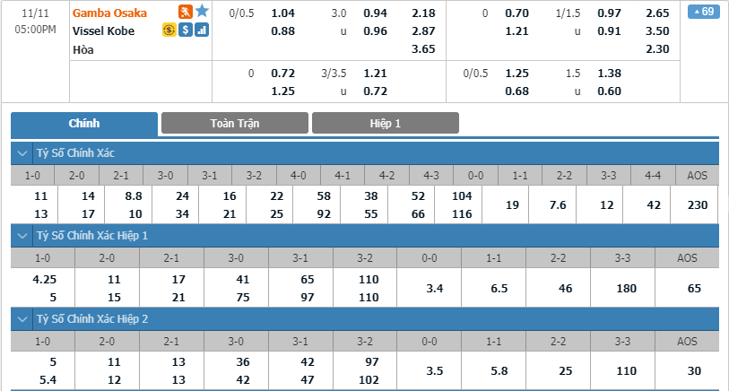Click the orange running-player live icon
The height and width of the screenshot is (391, 729).
tap(186, 12)
